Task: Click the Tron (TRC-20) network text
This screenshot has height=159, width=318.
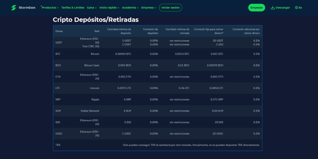Action: pyautogui.click(x=91, y=47)
